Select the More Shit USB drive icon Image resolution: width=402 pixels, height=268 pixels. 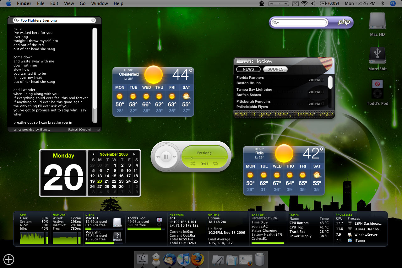[x=378, y=56]
